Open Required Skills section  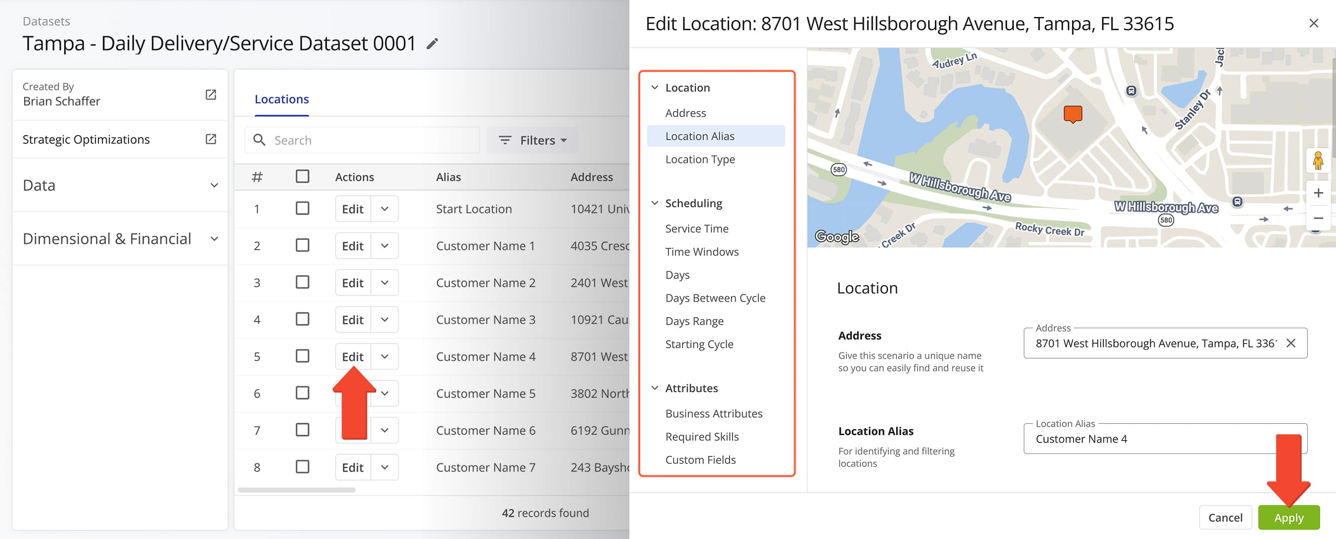click(702, 437)
